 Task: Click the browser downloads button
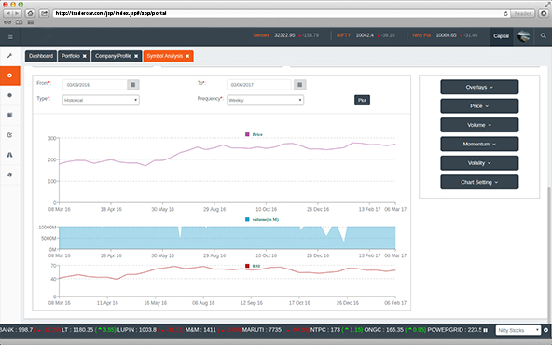(x=544, y=13)
